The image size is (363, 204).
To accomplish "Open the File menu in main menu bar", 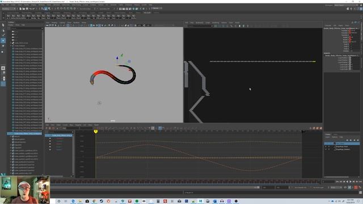I will 2,5.
